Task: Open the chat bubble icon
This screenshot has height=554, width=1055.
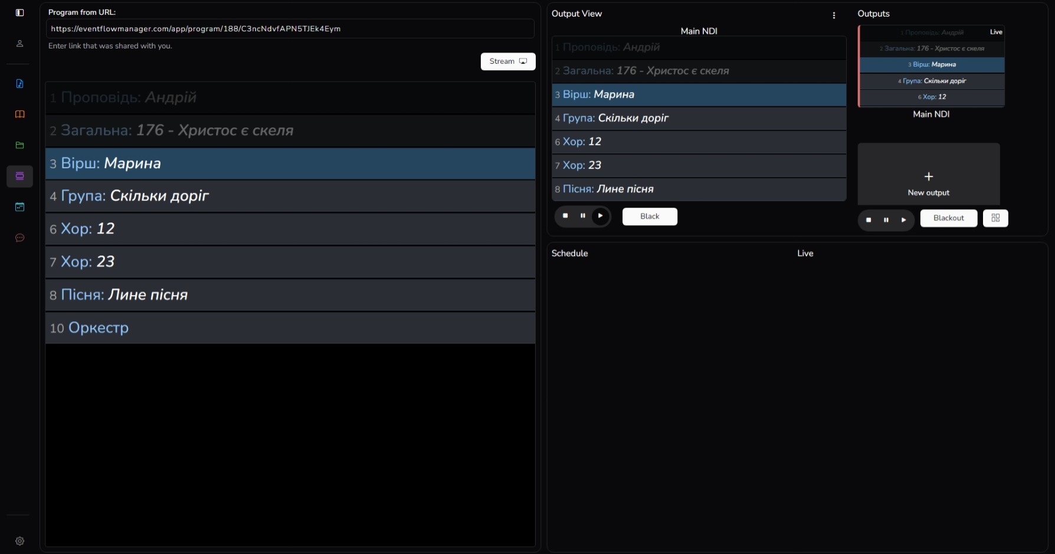Action: point(19,238)
